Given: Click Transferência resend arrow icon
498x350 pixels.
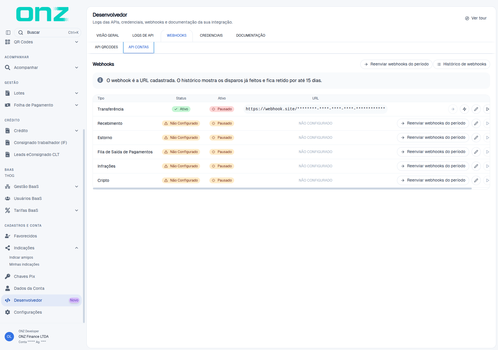Looking at the screenshot, I should (x=453, y=109).
